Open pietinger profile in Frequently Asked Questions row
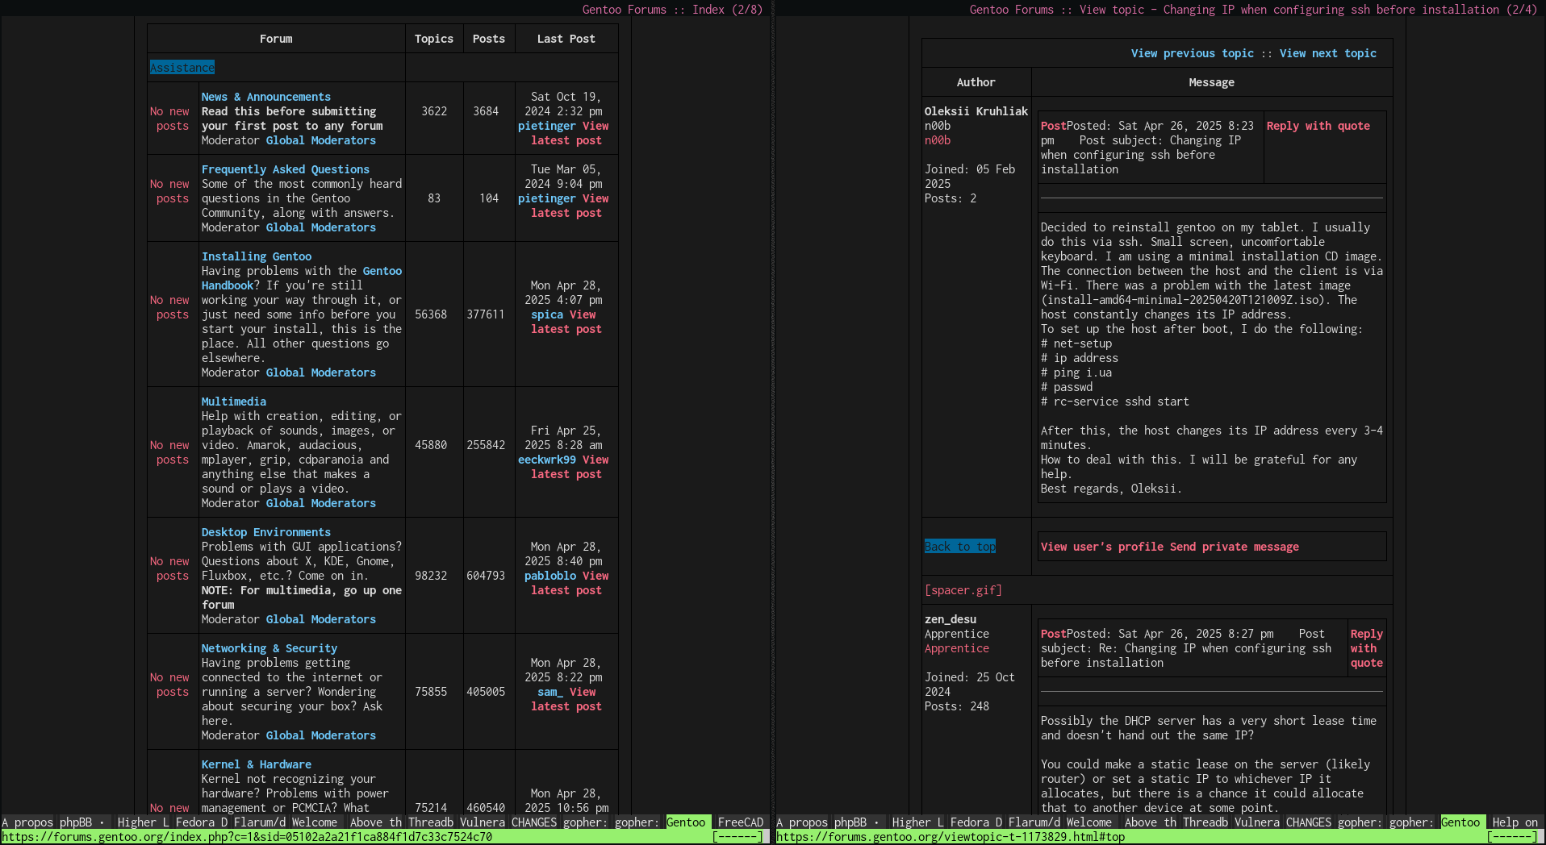This screenshot has height=845, width=1546. 546,198
